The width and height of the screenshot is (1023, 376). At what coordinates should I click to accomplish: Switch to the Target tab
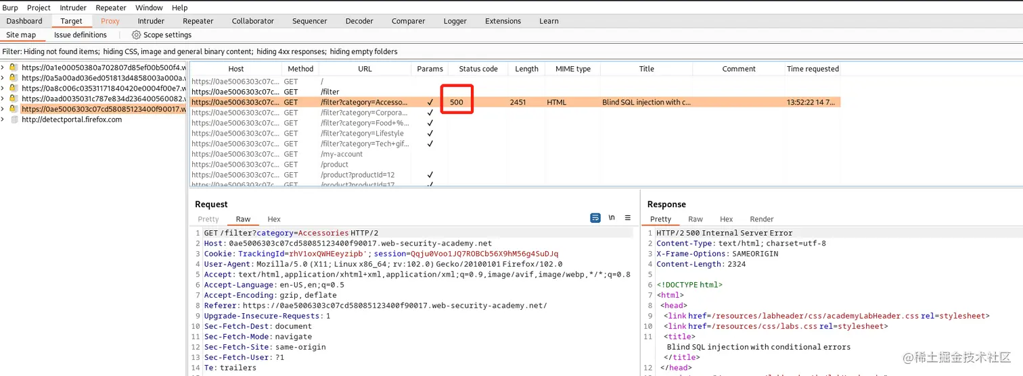[x=71, y=21]
